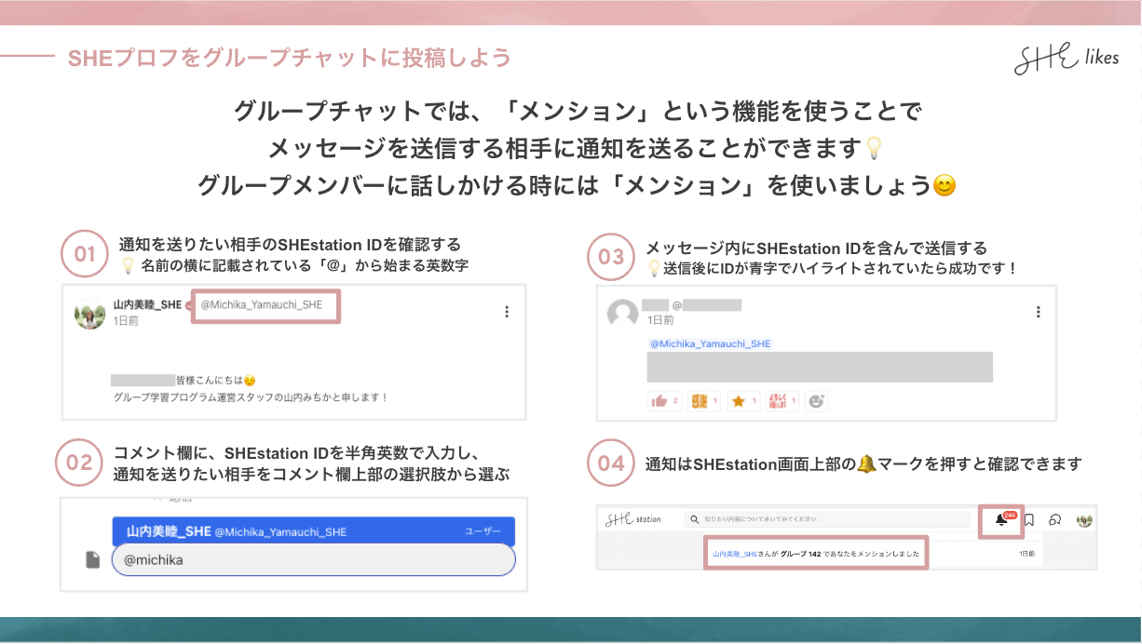Click the グループ 142 text in notification
The image size is (1142, 644).
pos(801,554)
